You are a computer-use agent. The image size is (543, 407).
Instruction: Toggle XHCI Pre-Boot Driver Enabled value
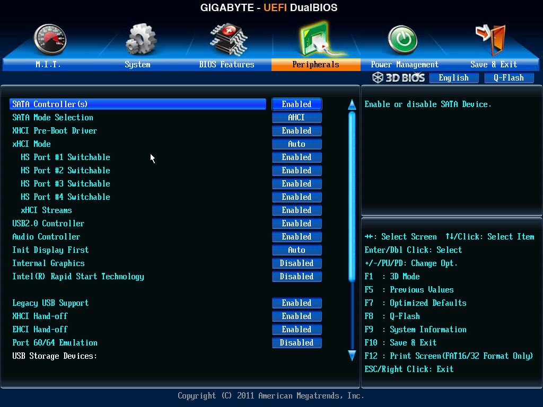coord(297,130)
